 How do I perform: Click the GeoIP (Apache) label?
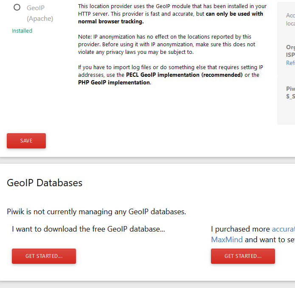(x=40, y=13)
